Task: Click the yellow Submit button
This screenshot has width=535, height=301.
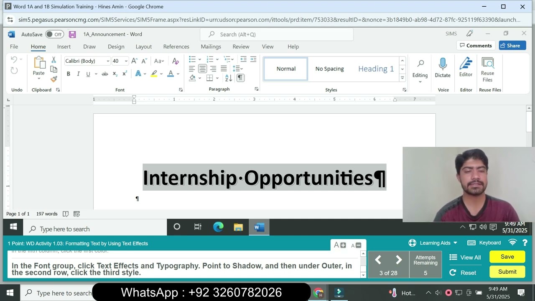Action: click(507, 272)
